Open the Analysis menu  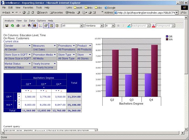pyautogui.click(x=9, y=21)
